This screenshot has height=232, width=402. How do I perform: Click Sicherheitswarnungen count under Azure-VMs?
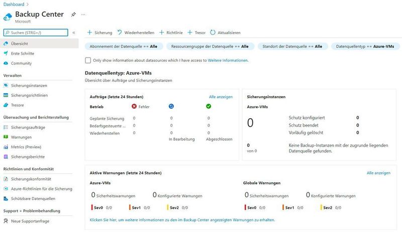coord(93,194)
